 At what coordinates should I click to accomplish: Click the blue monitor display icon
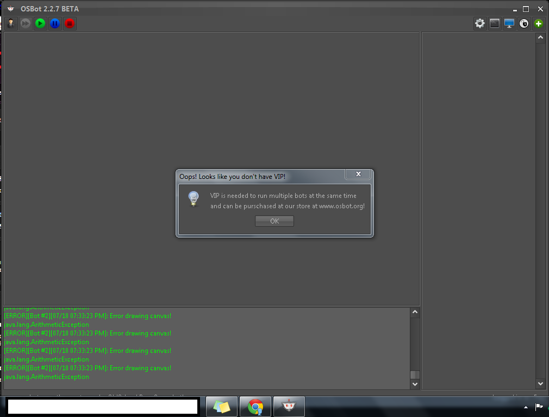pyautogui.click(x=509, y=23)
